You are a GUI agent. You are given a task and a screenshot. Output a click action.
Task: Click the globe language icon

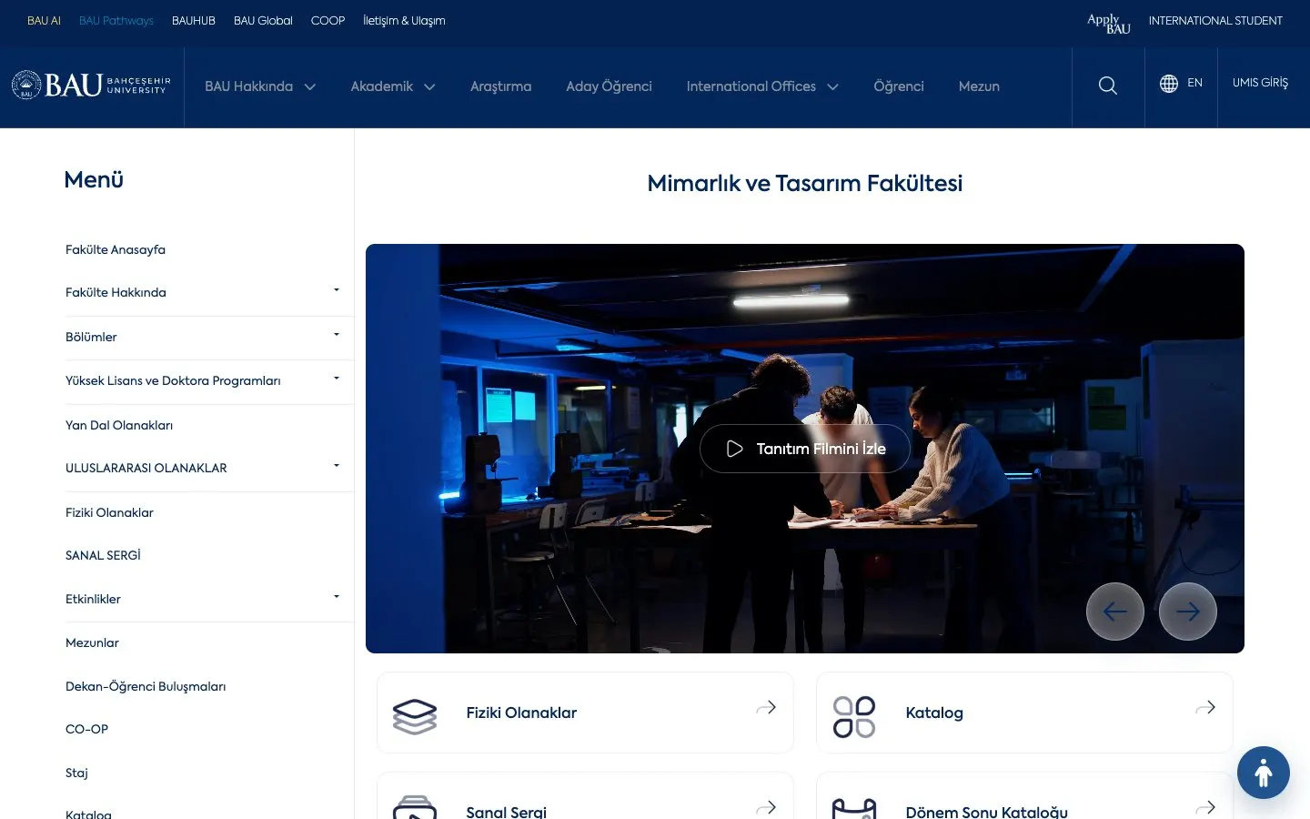(x=1169, y=84)
